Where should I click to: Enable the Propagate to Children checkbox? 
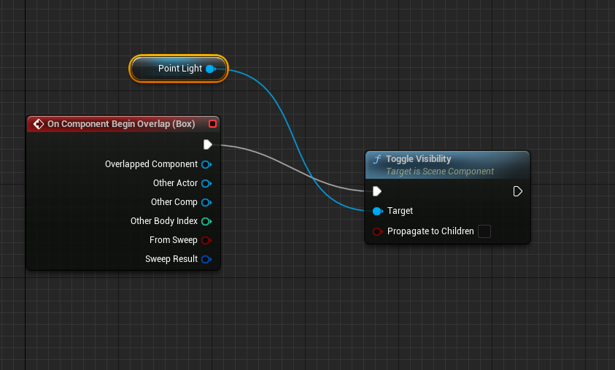click(484, 231)
